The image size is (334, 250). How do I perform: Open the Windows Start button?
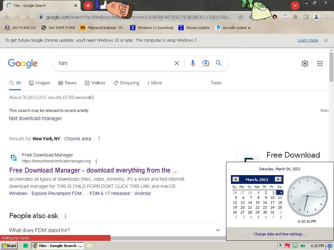pos(9,246)
